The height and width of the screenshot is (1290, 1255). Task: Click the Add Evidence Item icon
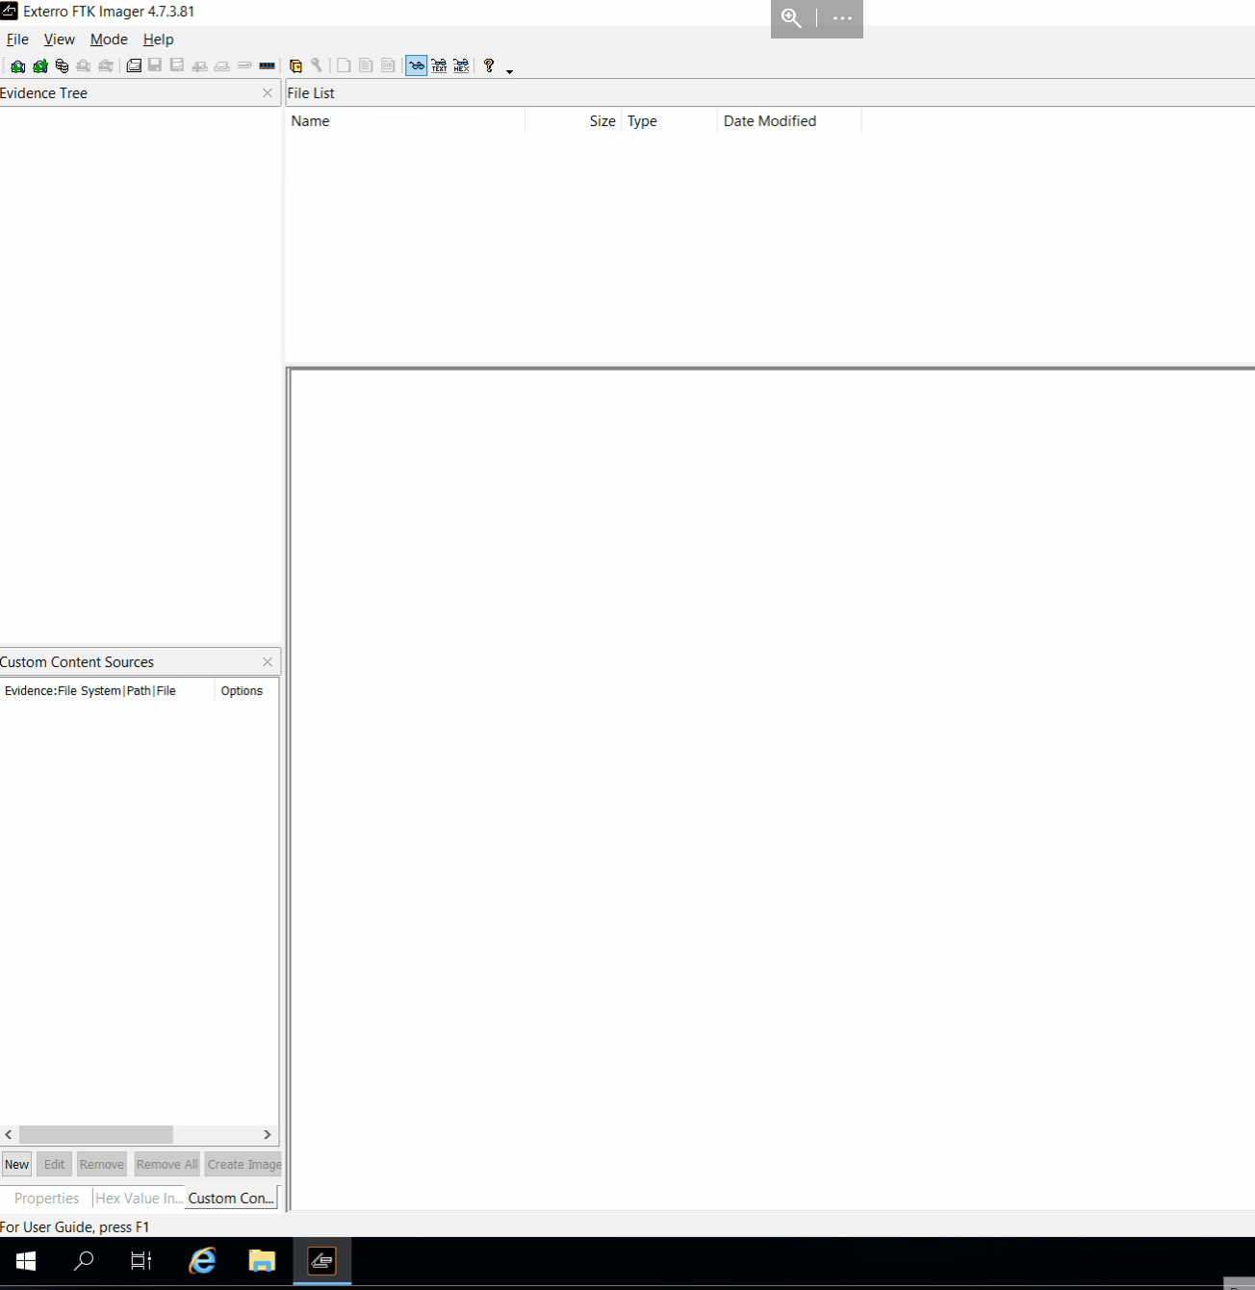tap(17, 65)
